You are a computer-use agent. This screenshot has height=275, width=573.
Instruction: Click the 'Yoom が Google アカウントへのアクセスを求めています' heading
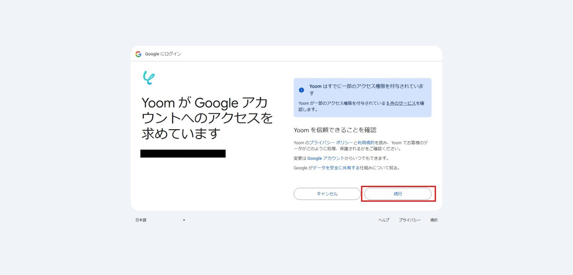point(207,118)
